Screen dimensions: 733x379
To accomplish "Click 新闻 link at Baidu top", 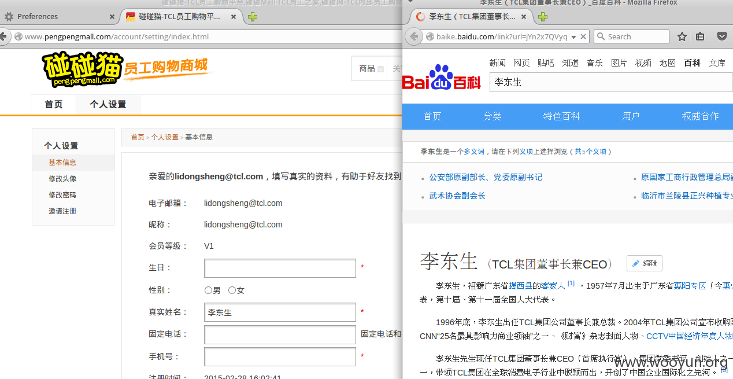I will 497,62.
